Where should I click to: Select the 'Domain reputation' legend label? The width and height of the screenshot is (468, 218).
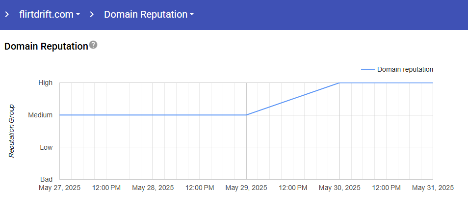[x=405, y=70]
